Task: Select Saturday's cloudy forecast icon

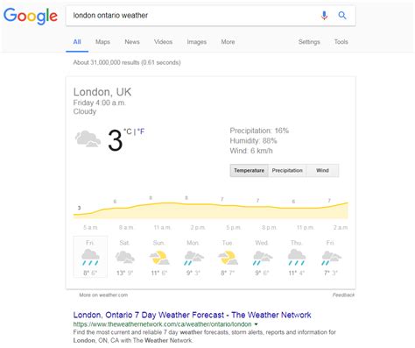Action: [124, 258]
